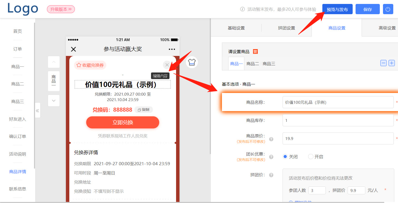This screenshot has width=398, height=203.
Task: Click help icon next to 拼团价
Action: [271, 175]
